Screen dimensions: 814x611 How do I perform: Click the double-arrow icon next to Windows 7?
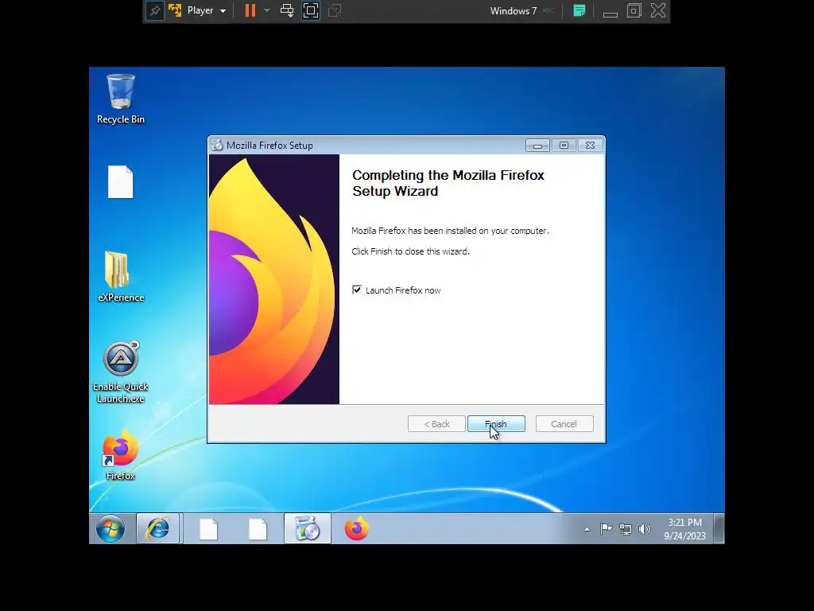pos(548,10)
